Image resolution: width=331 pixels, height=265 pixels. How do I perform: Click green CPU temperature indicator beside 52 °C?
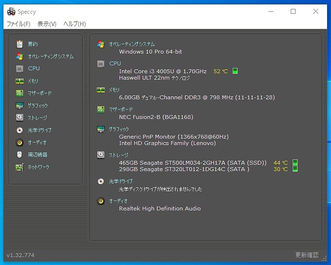[235, 71]
